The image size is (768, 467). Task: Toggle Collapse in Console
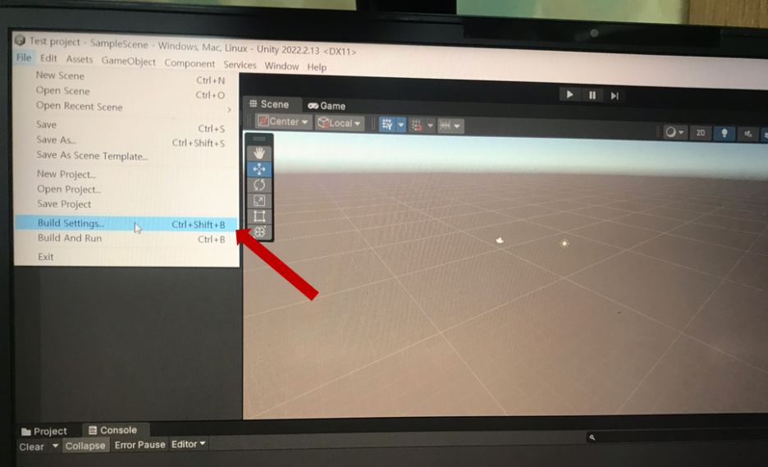(85, 446)
